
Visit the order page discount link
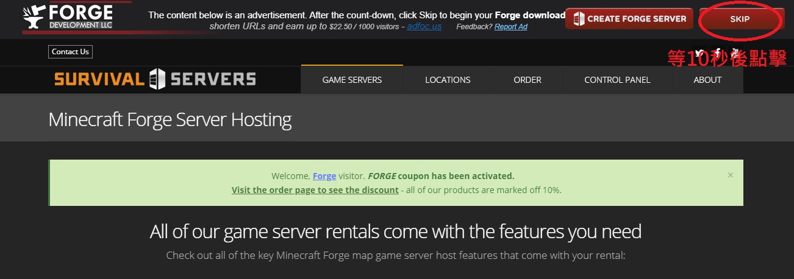coord(315,189)
